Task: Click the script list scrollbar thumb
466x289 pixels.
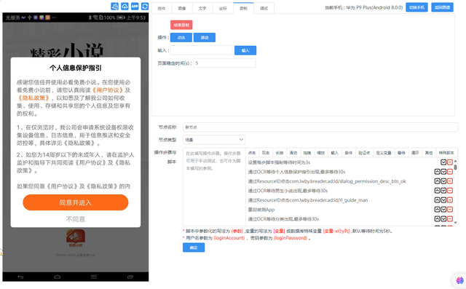Action: (x=455, y=167)
